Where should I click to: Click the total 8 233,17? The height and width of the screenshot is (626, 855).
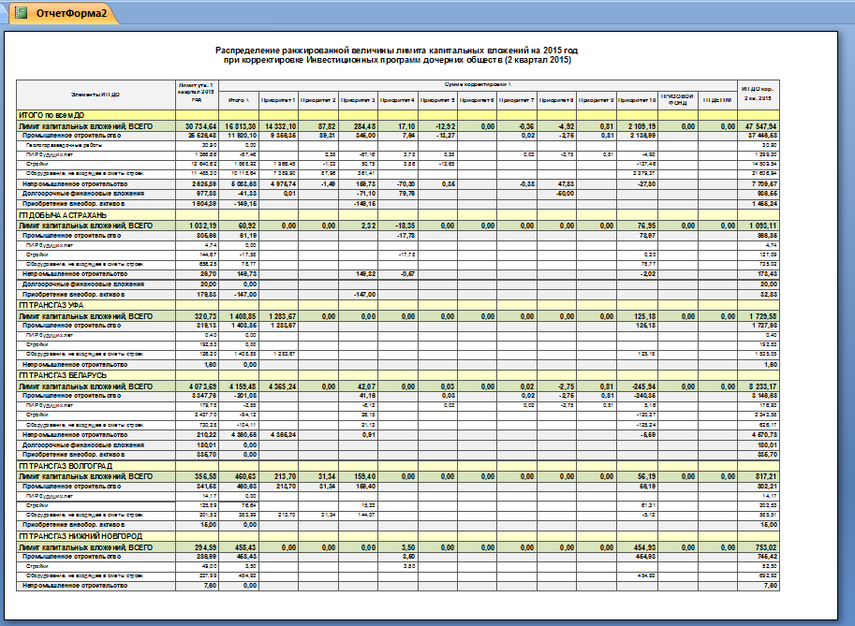[763, 386]
